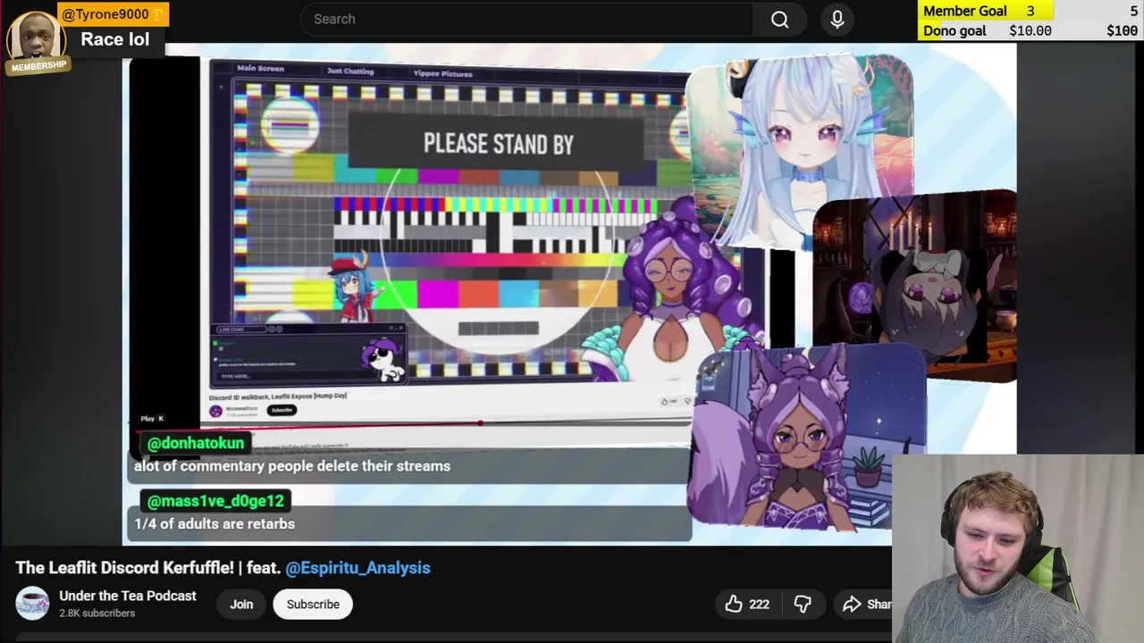Click message about commentary people deleting streams
1144x643 pixels.
tap(292, 466)
